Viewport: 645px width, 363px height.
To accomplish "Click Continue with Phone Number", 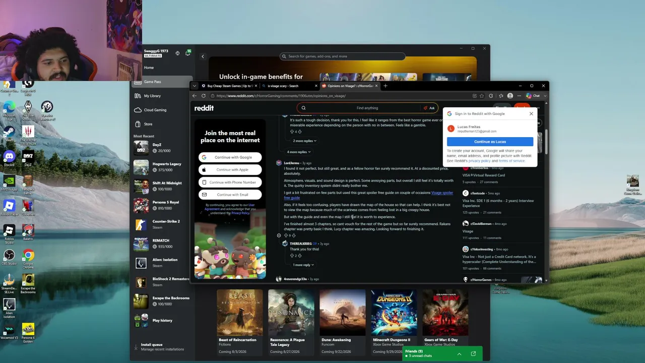I will tap(230, 182).
